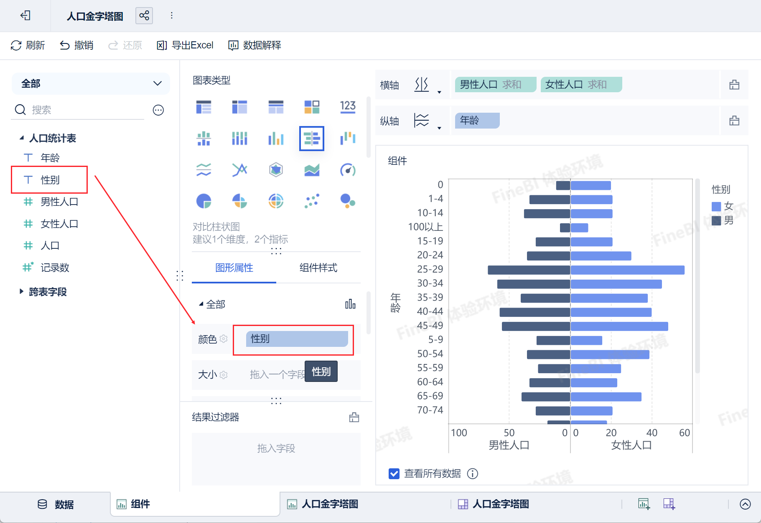This screenshot has width=761, height=523.
Task: Click 导出Excel export button
Action: pos(185,45)
